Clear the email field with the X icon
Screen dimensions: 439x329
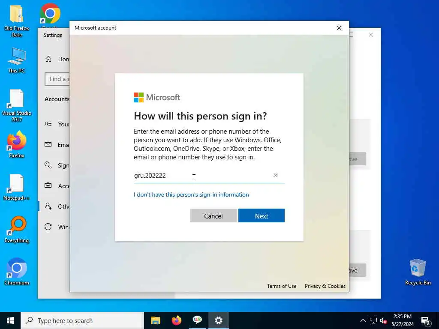point(276,175)
